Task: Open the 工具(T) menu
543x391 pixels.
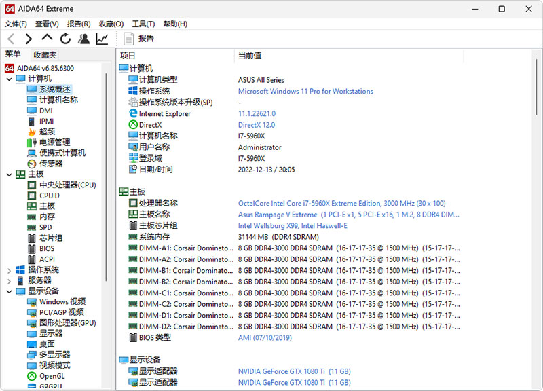Action: pyautogui.click(x=143, y=24)
